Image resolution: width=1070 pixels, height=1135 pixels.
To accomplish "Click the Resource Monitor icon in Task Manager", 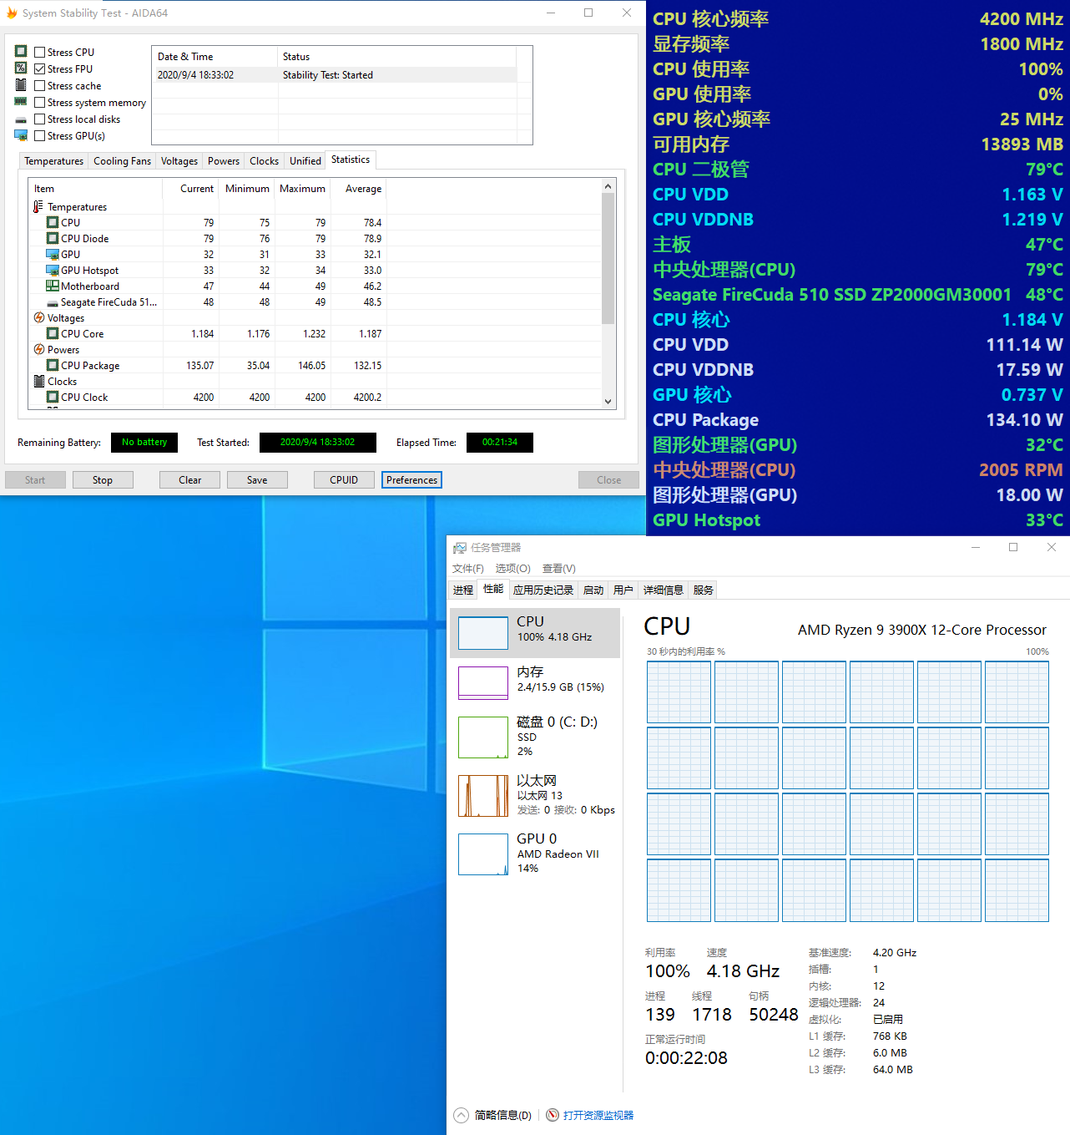I will [553, 1115].
